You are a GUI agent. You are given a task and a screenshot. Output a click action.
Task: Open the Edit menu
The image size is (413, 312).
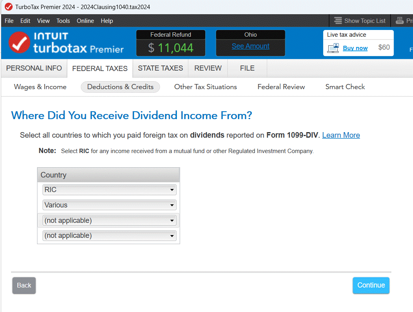[25, 21]
